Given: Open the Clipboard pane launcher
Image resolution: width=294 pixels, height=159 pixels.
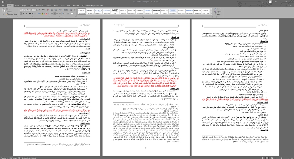Looking at the screenshot, I should tap(18, 17).
